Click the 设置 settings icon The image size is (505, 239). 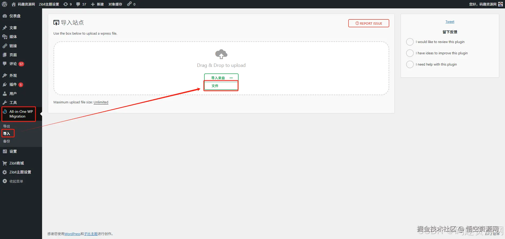5,151
